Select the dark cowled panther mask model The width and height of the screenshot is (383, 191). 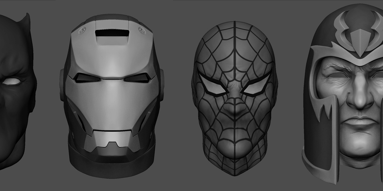18,91
